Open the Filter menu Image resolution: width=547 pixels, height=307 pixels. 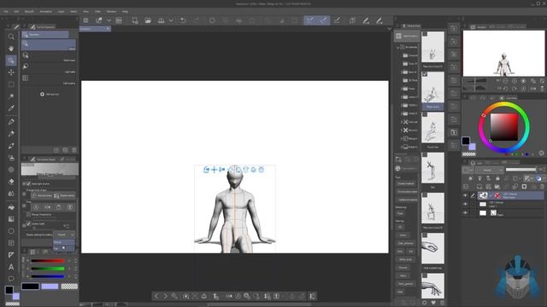coord(97,11)
